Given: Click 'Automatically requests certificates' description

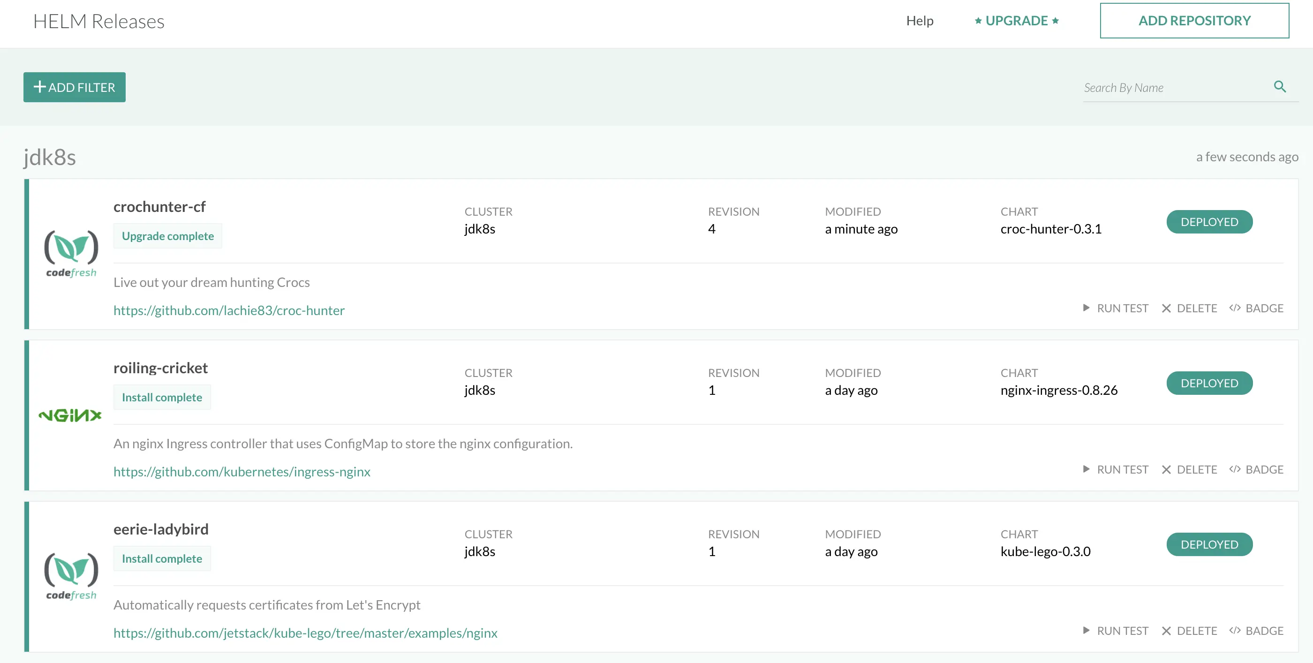Looking at the screenshot, I should 266,605.
